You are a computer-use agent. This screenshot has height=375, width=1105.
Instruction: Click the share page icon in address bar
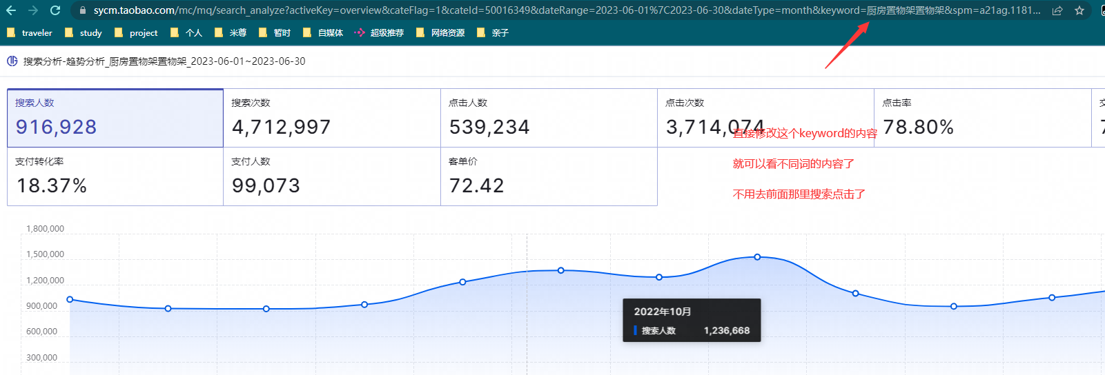pyautogui.click(x=1057, y=10)
